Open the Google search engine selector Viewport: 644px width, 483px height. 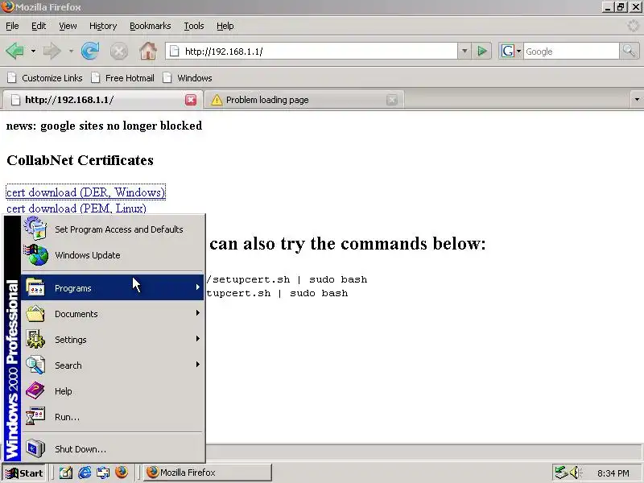(x=510, y=52)
